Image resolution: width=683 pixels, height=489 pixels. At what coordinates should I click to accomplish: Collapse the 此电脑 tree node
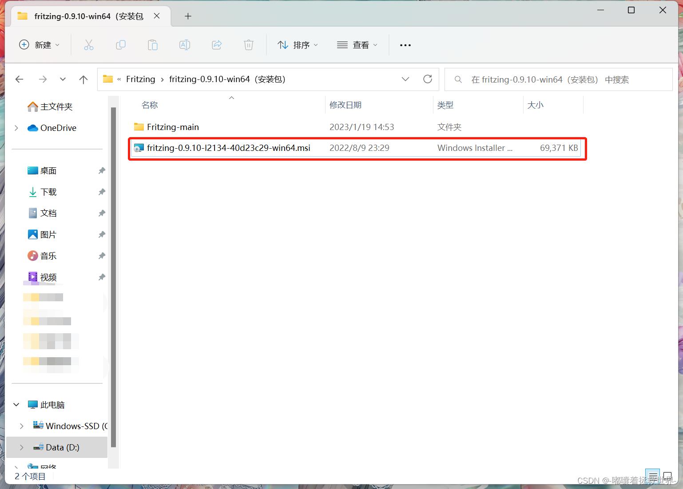16,405
